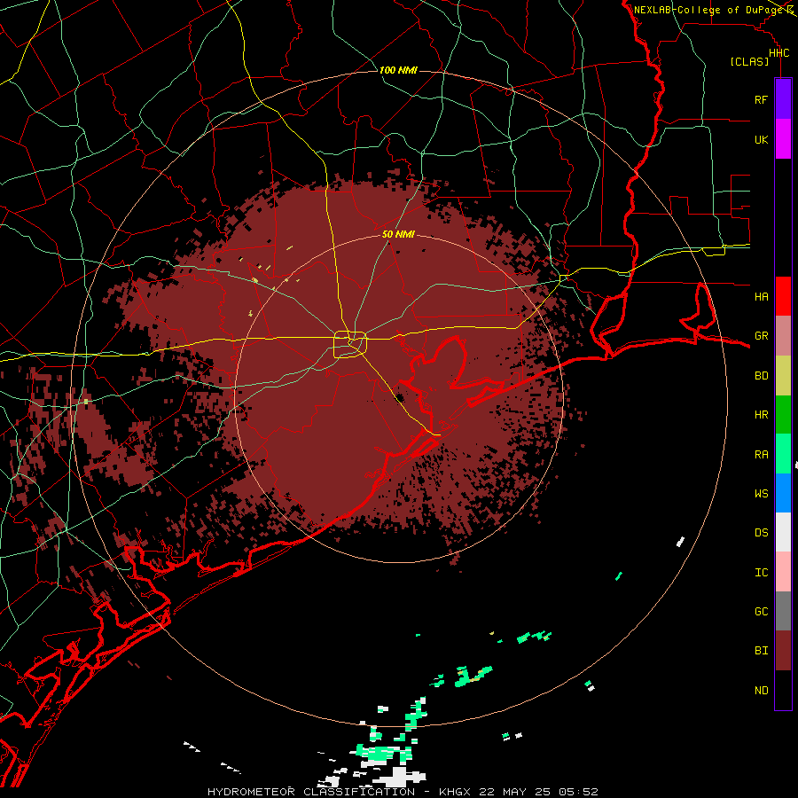Pick the mint green RA legend swatch
Screen dimensions: 798x798
[783, 454]
